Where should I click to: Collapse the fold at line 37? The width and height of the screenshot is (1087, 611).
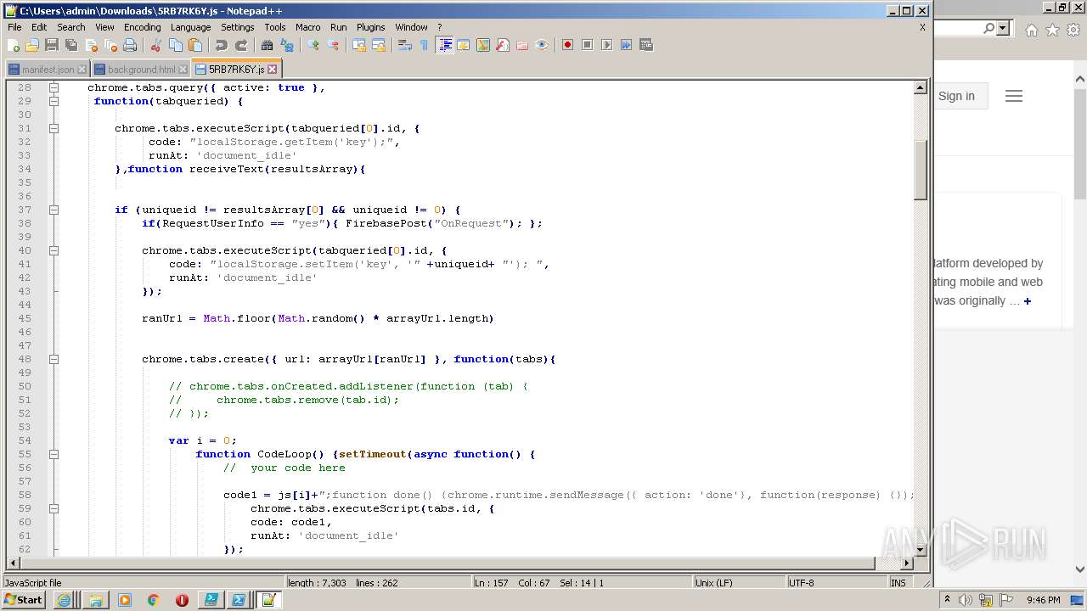coord(54,210)
